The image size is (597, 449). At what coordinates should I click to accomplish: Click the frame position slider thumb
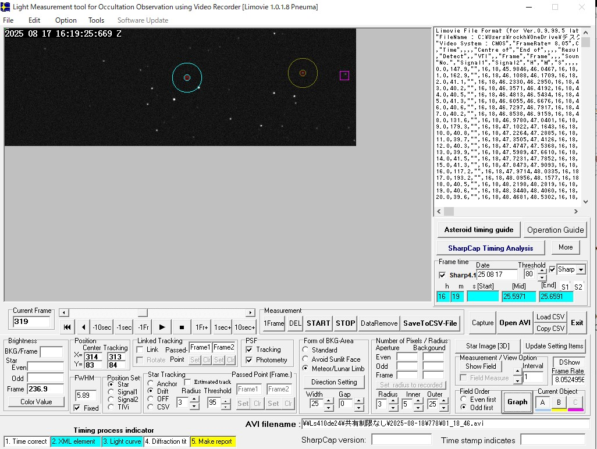click(143, 313)
